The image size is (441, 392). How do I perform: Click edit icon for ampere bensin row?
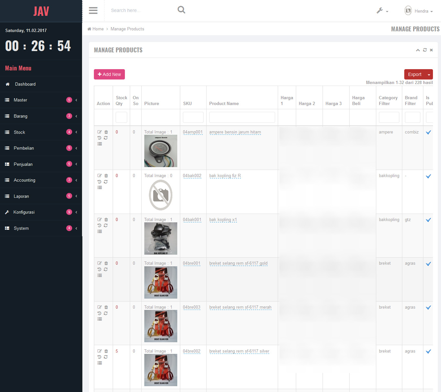(x=100, y=132)
